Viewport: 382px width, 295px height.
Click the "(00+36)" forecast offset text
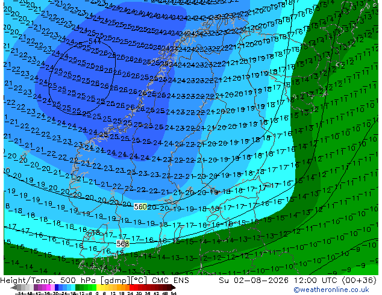(x=359, y=281)
